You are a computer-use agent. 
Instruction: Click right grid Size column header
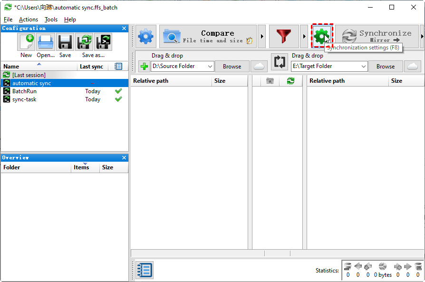pyautogui.click(x=406, y=81)
